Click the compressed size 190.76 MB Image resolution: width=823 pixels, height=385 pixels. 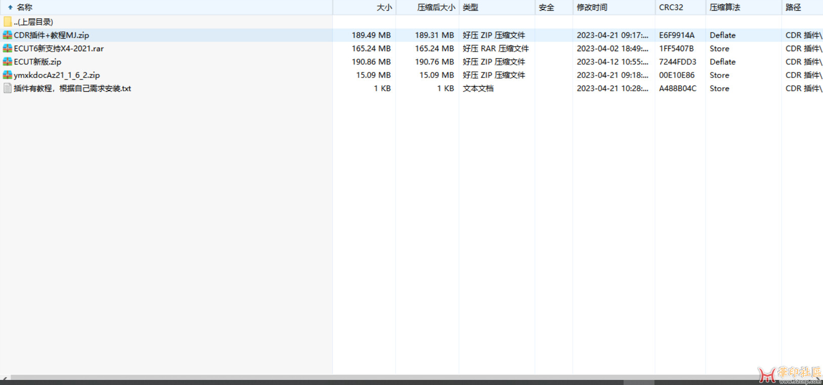pos(434,61)
